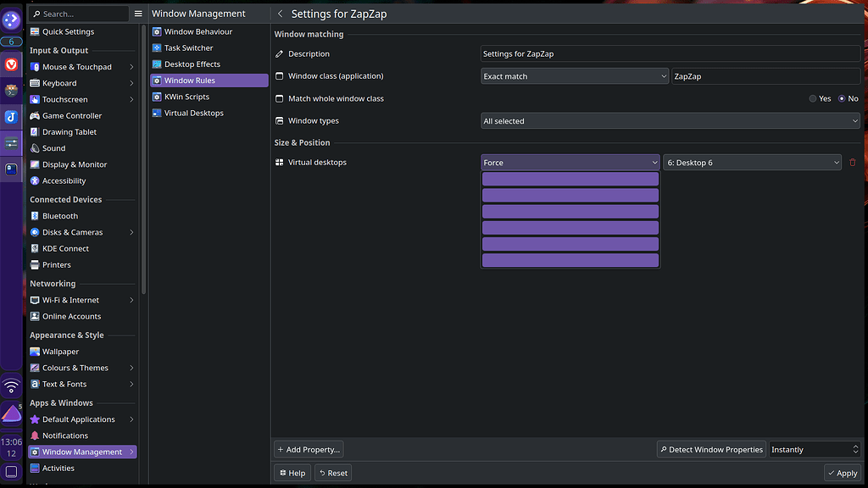Image resolution: width=868 pixels, height=488 pixels.
Task: Select KWin Scripts module
Action: [x=209, y=97]
